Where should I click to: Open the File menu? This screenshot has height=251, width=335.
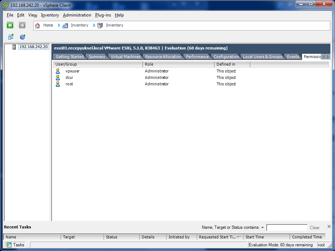tap(10, 15)
